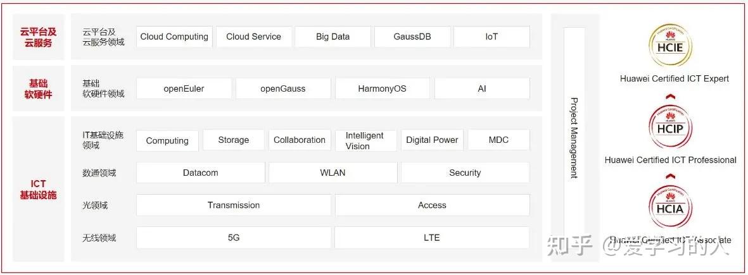Click the Transmission box

pyautogui.click(x=233, y=205)
